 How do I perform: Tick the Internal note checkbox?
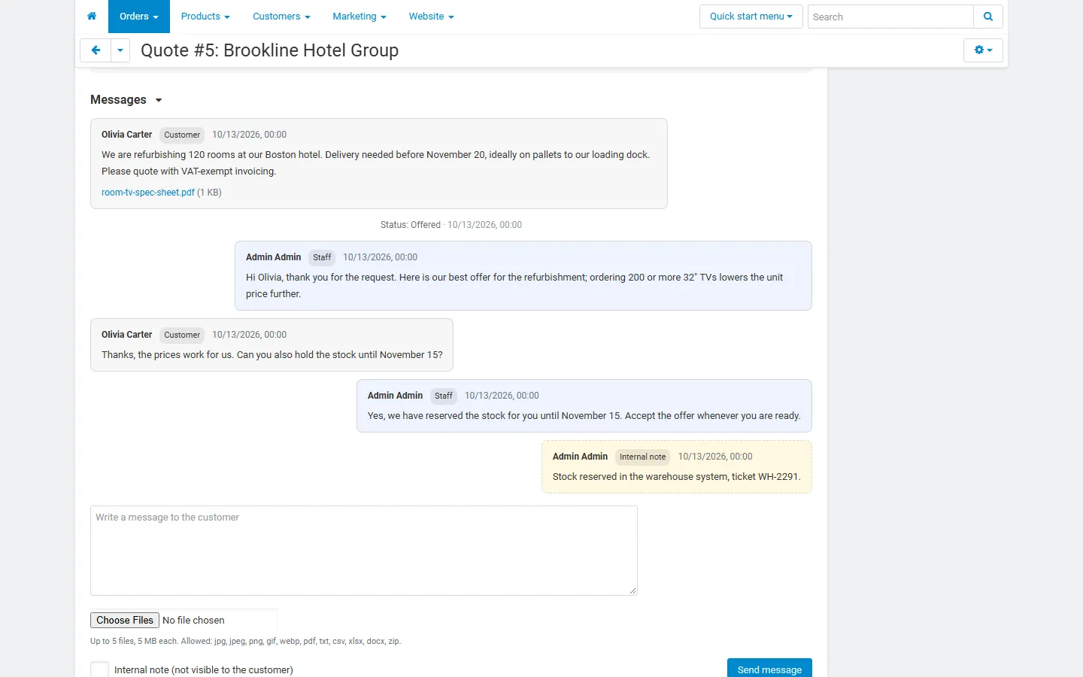tap(100, 670)
